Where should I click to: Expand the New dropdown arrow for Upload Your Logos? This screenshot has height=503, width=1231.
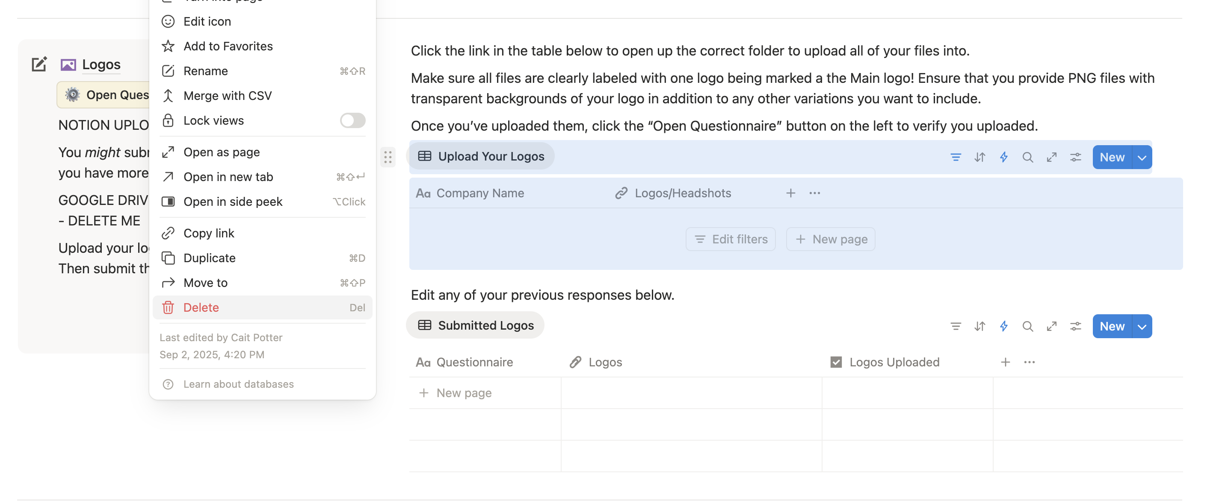(x=1141, y=157)
